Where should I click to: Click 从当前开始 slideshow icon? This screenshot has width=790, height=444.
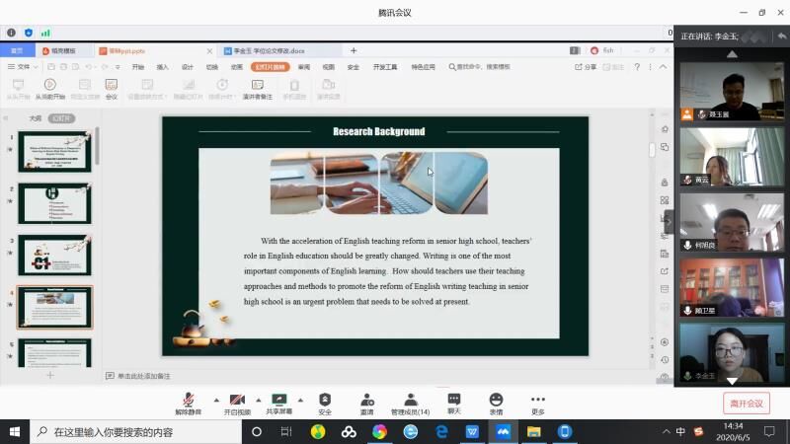[49, 88]
